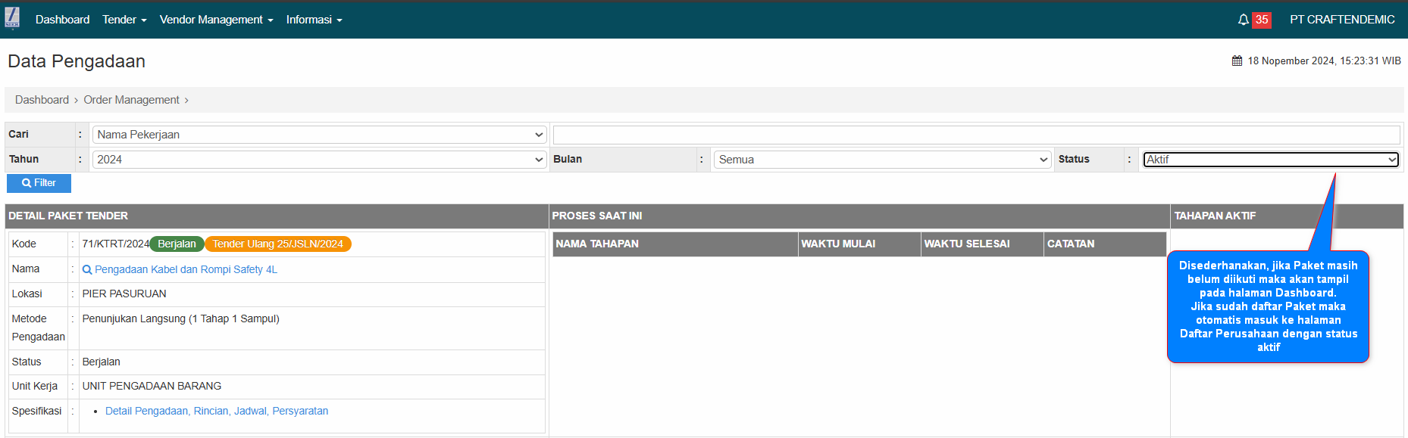Open the Tender menu in navbar
Screen dimensions: 1408x438
tap(124, 20)
